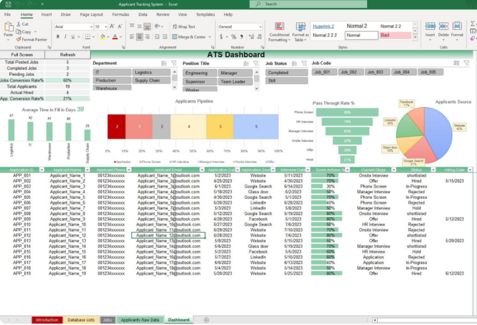
Task: Switch to Applicants Raw Data sheet
Action: tap(140, 320)
